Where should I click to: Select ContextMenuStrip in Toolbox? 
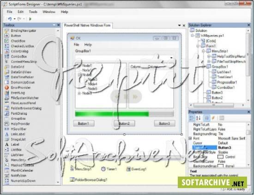(24, 62)
